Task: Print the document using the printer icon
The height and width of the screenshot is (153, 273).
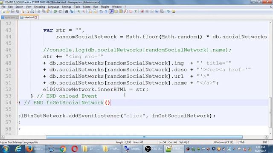Action: pos(32,11)
